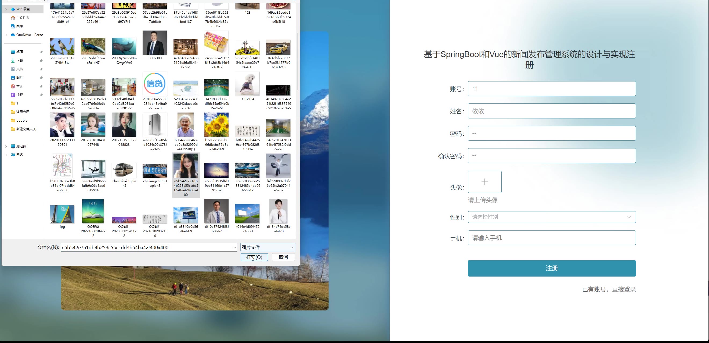The height and width of the screenshot is (343, 709).
Task: Select the 此电脑 This PC item
Action: [x=21, y=146]
